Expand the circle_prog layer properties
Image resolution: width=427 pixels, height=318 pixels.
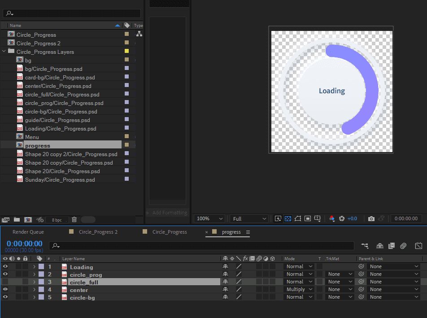[34, 274]
